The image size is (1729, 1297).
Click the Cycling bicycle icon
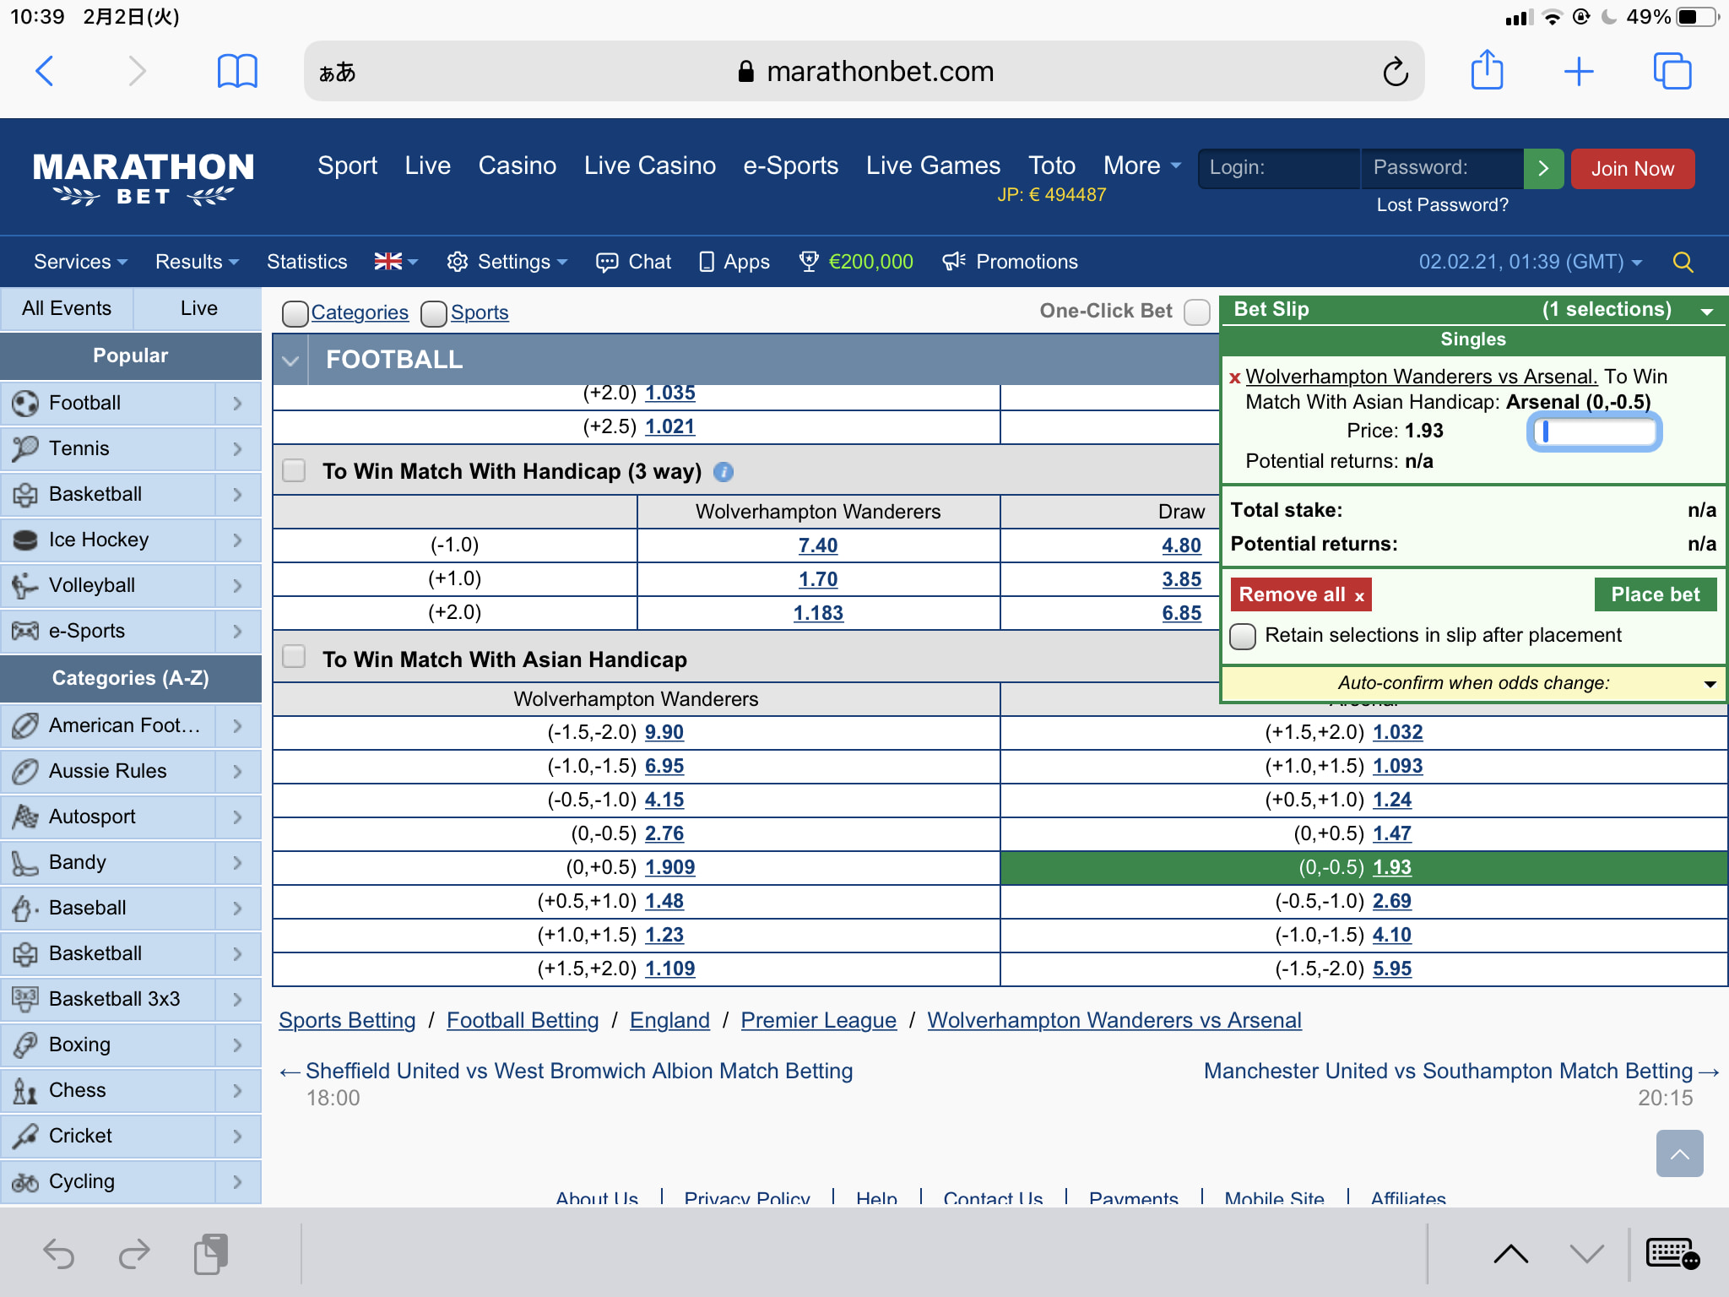(x=25, y=1182)
